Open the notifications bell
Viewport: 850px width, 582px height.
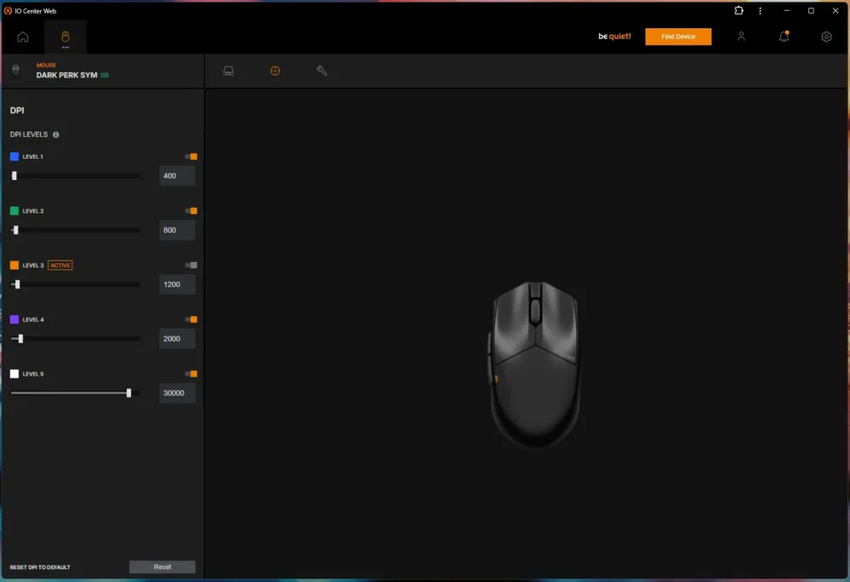coord(784,37)
